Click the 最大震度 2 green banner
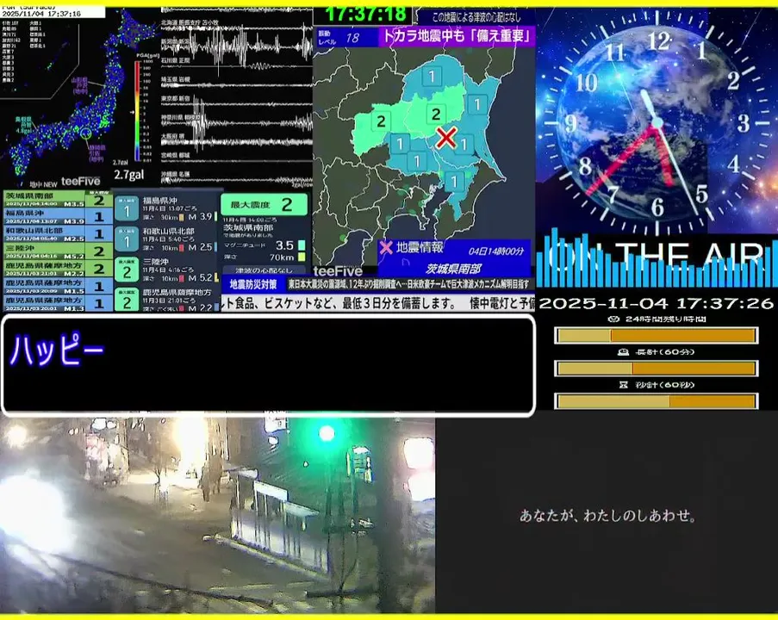The height and width of the screenshot is (620, 778). [x=264, y=205]
